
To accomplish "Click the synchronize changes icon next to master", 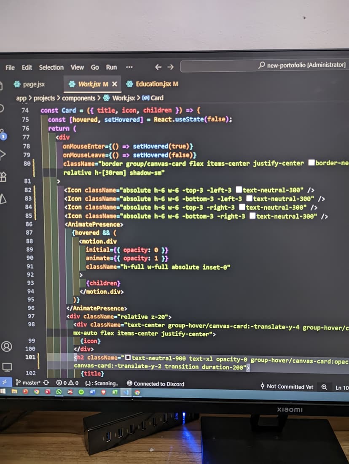I will point(46,383).
